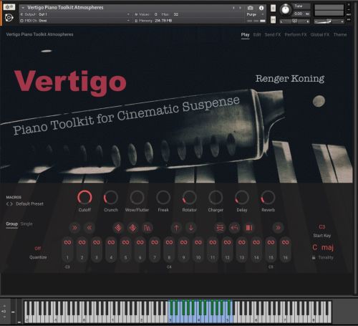Expand the instrument name dropdown arrow
Viewport: 358px width, 326px height.
(x=23, y=8)
